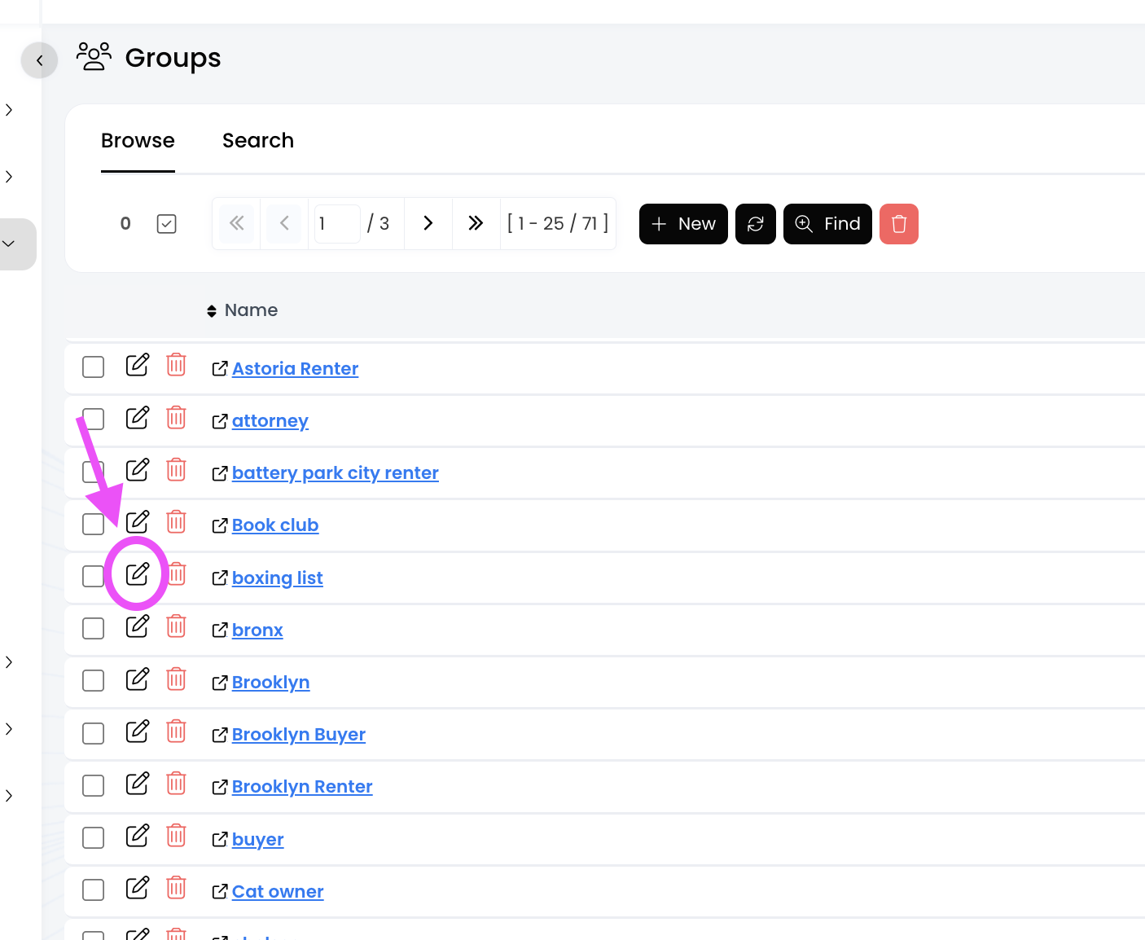
Task: Click the red bulk delete trash button
Action: point(898,224)
